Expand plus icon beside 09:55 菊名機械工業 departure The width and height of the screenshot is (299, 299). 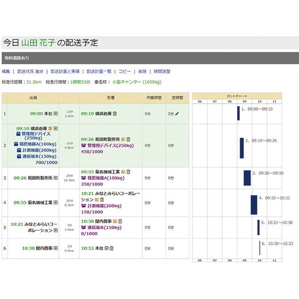point(55,202)
